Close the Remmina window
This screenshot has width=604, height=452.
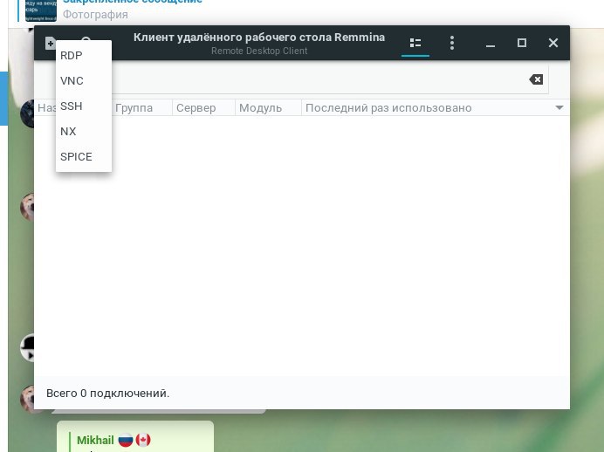(553, 43)
